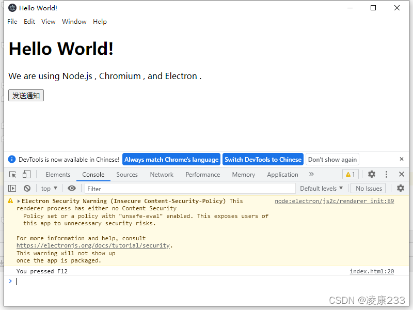Show the console sidebar panel icon

pos(12,189)
